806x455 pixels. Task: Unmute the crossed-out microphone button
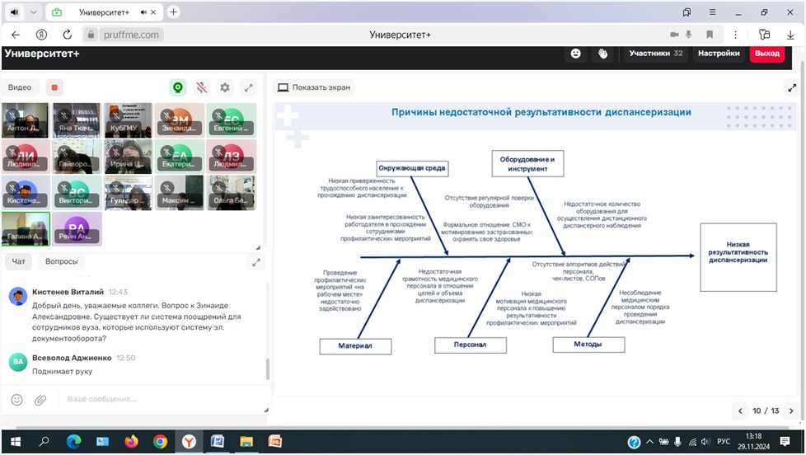pyautogui.click(x=201, y=87)
